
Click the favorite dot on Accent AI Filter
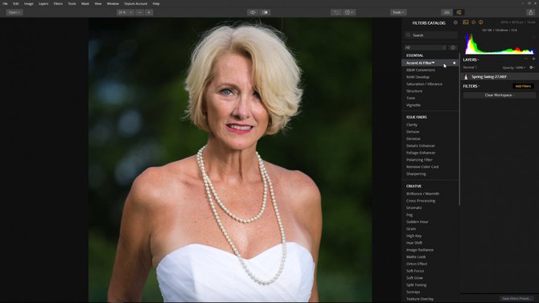click(454, 63)
